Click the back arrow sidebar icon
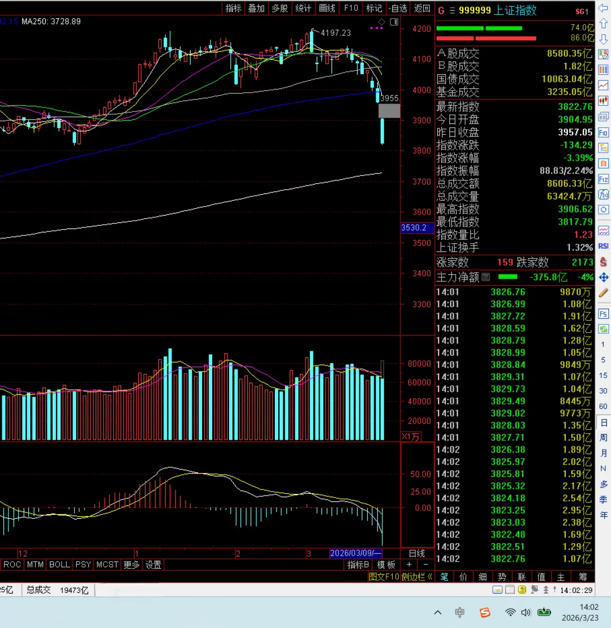611x628 pixels. point(603,8)
